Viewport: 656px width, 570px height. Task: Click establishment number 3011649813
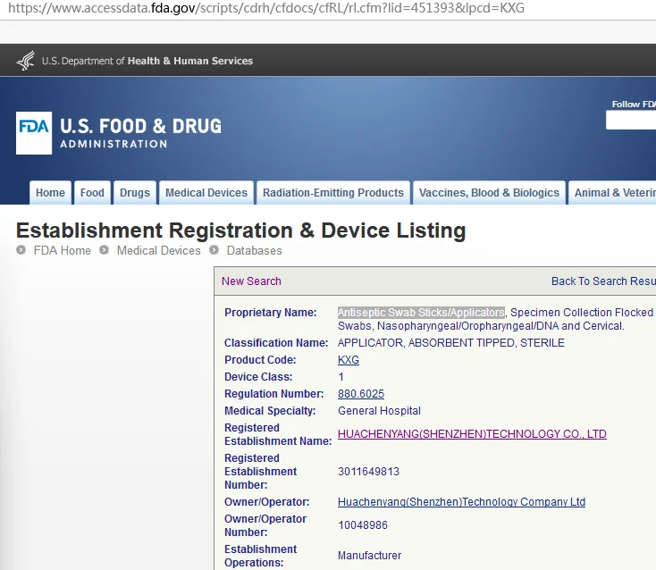click(x=368, y=472)
